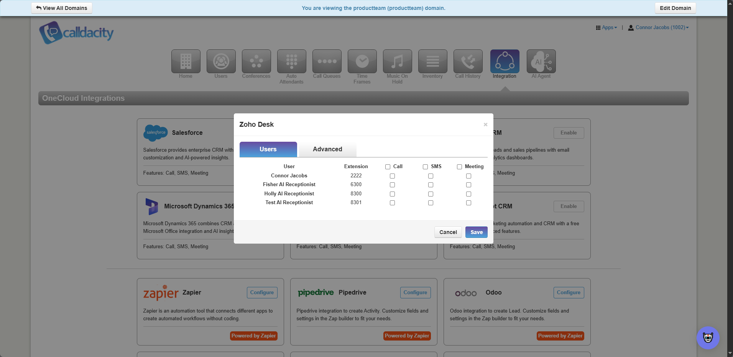Open Connor Jacobs (1002) user dropdown
Viewport: 733px width, 357px height.
658,28
